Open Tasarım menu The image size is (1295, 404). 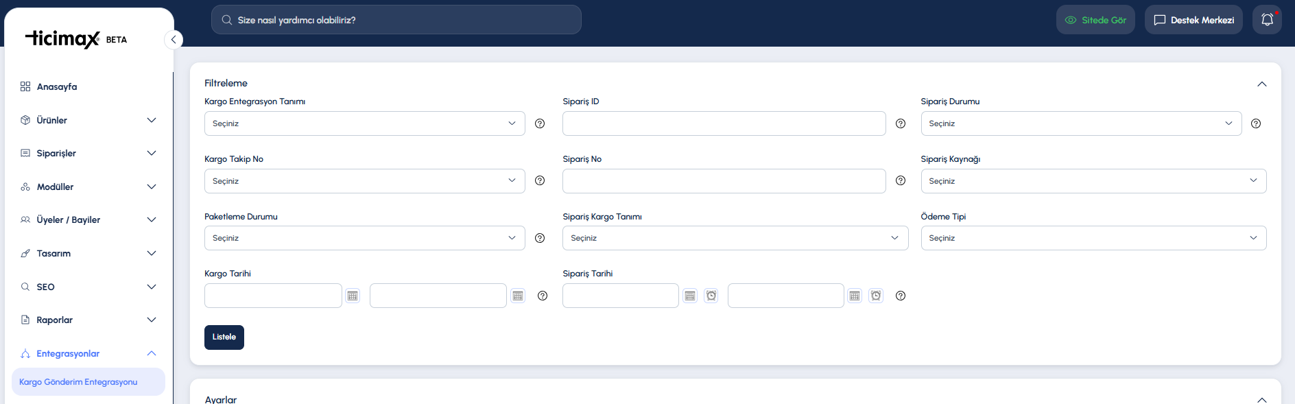[88, 253]
